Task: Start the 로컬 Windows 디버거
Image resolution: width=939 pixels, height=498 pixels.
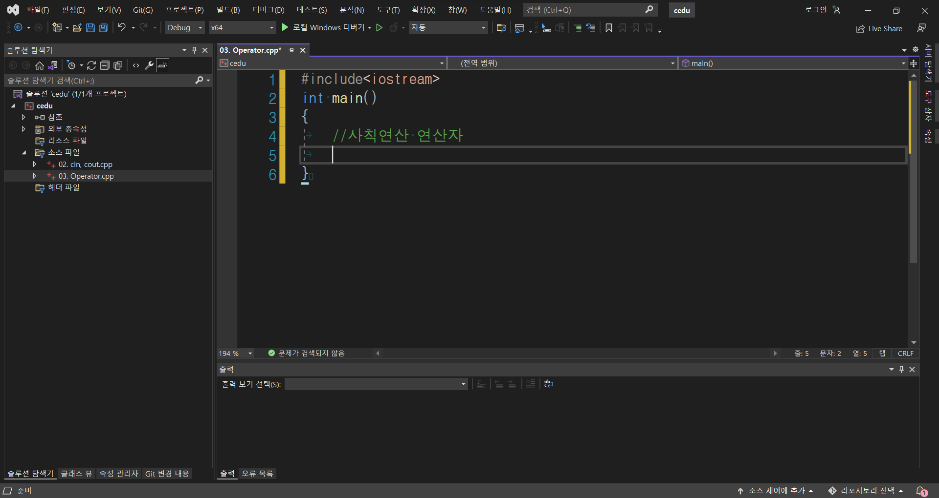Action: click(x=323, y=28)
